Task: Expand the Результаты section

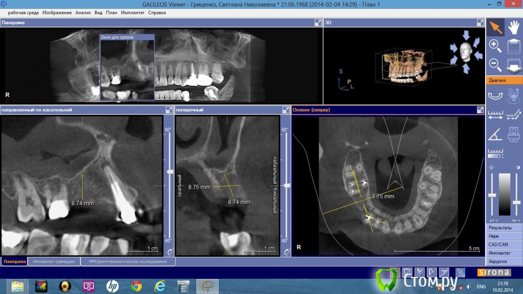Action: point(504,228)
